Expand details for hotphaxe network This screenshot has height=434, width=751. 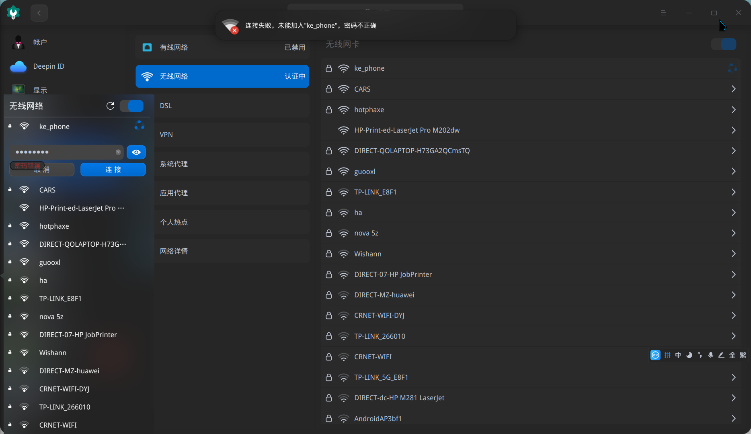(x=733, y=110)
